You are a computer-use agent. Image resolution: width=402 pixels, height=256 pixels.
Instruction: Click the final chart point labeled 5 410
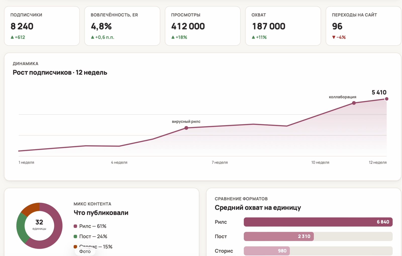[386, 99]
